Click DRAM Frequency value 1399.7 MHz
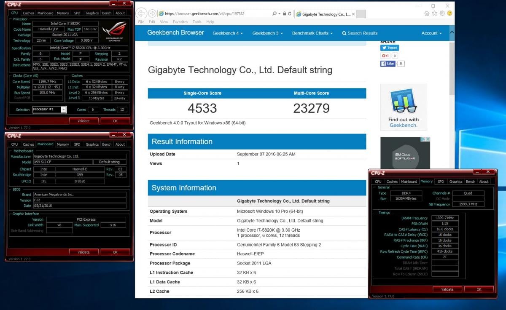 (x=445, y=218)
